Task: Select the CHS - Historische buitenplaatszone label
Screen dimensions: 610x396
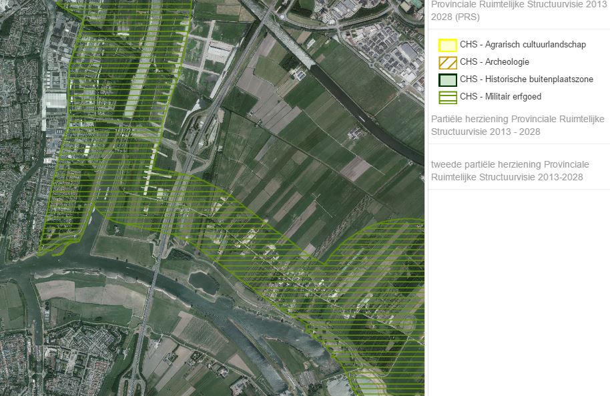Action: pos(527,79)
